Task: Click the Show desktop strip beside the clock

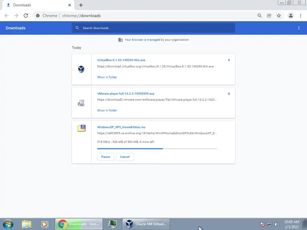Action: (305, 224)
